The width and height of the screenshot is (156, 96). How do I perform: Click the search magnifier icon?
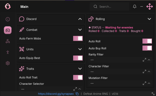[x=95, y=7]
